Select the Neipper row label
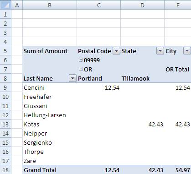The width and height of the screenshot is (191, 174). coord(50,133)
